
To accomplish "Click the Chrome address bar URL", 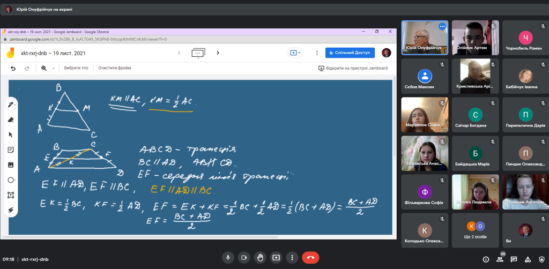I will (x=88, y=39).
